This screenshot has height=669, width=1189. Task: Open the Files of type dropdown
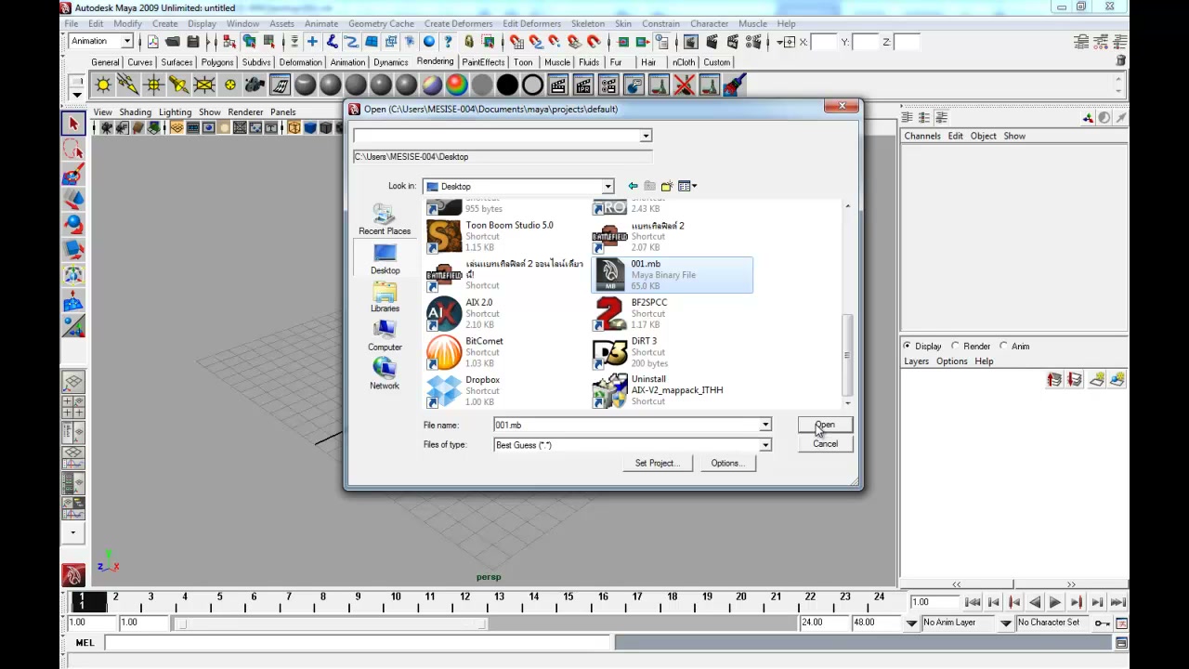(632, 445)
